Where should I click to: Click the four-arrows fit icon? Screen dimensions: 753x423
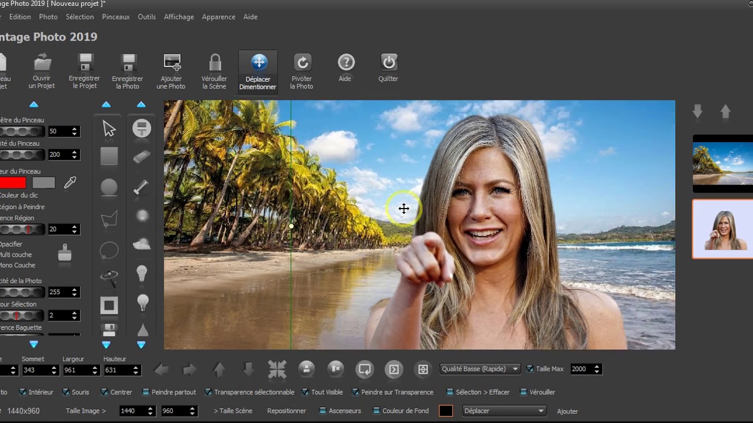[x=277, y=369]
